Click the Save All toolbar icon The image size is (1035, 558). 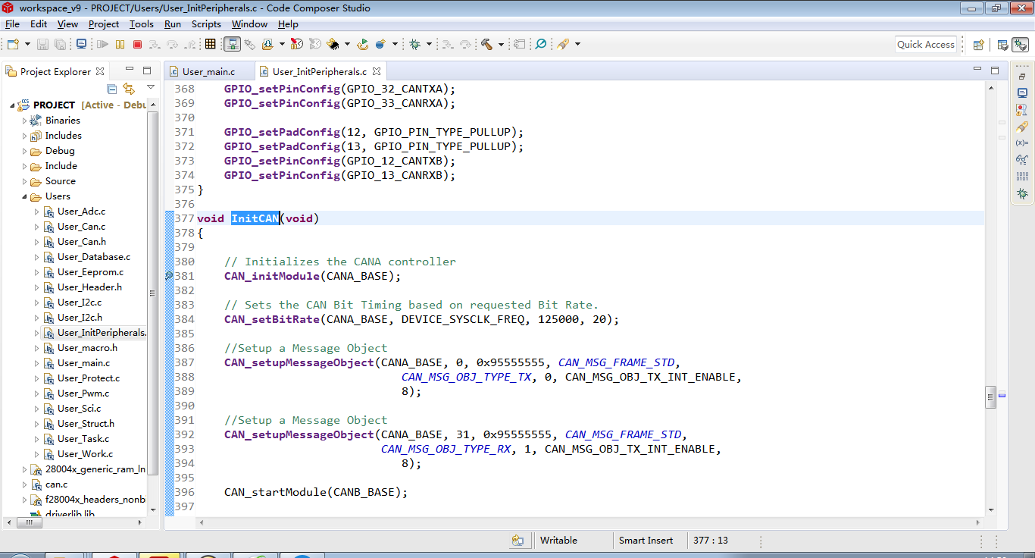click(x=60, y=44)
